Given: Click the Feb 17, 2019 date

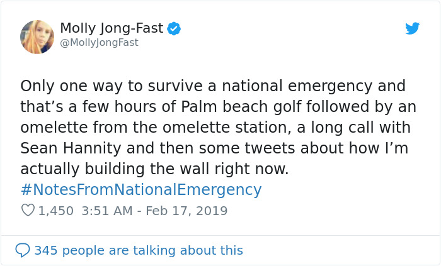Looking at the screenshot, I should coord(186,211).
